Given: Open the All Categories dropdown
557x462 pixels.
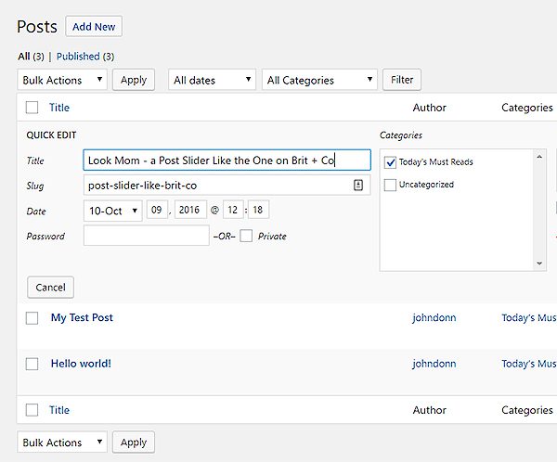Looking at the screenshot, I should click(319, 80).
